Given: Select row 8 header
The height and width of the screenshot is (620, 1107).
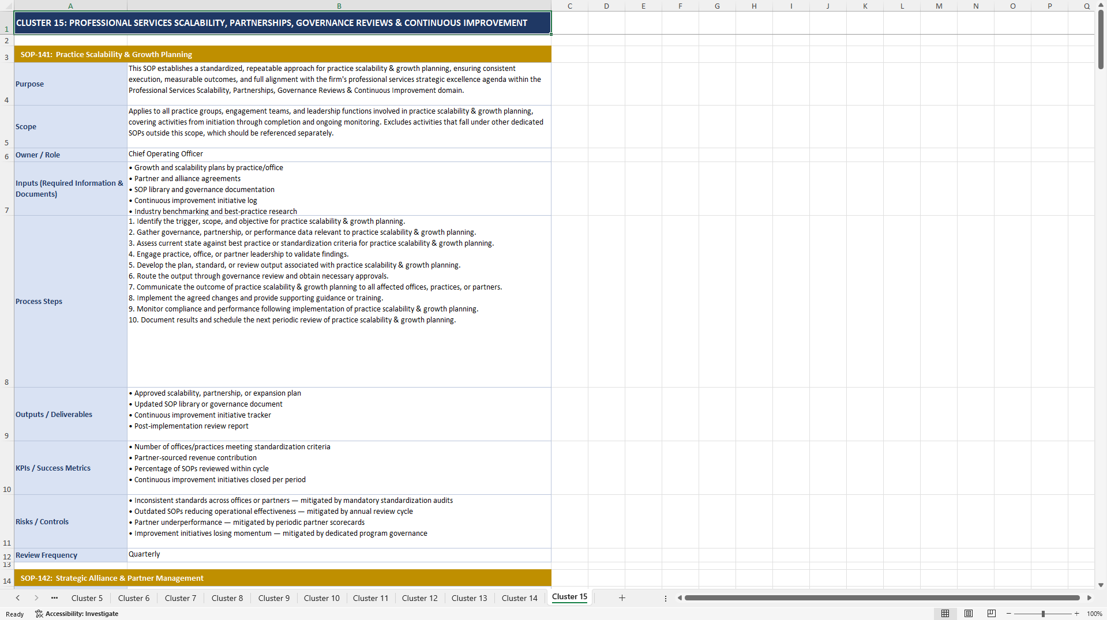Looking at the screenshot, I should [7, 302].
